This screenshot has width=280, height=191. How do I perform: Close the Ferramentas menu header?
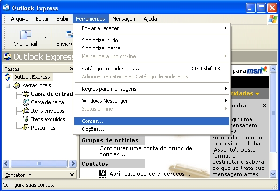pyautogui.click(x=91, y=19)
